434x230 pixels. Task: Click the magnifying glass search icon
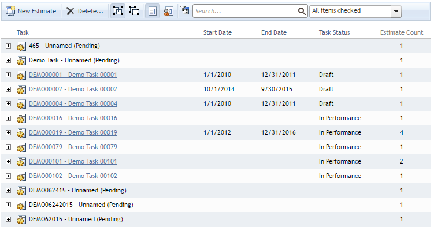tap(302, 11)
